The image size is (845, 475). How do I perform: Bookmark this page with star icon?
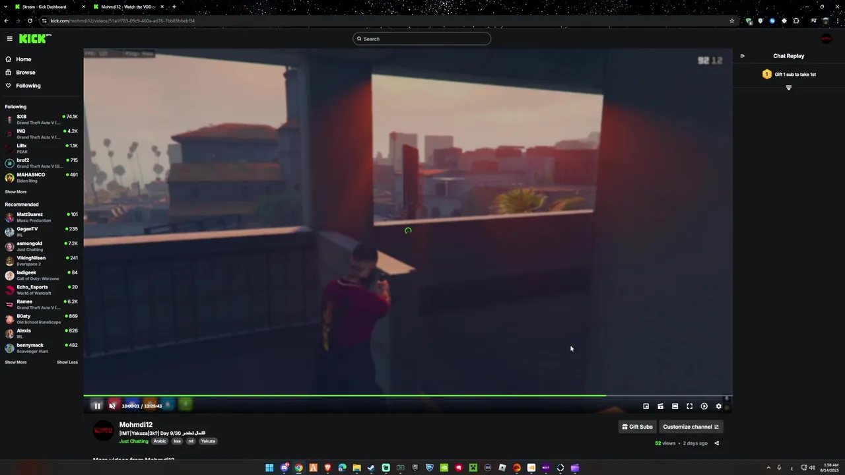731,20
